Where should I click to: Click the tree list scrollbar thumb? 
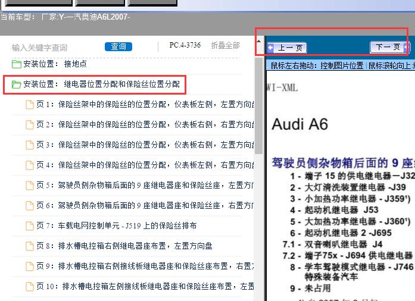tap(259, 106)
